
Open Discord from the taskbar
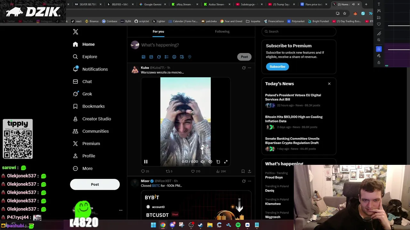(172, 225)
